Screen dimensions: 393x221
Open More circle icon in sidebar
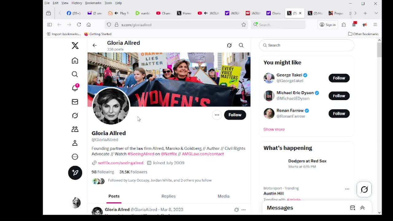coord(75,157)
